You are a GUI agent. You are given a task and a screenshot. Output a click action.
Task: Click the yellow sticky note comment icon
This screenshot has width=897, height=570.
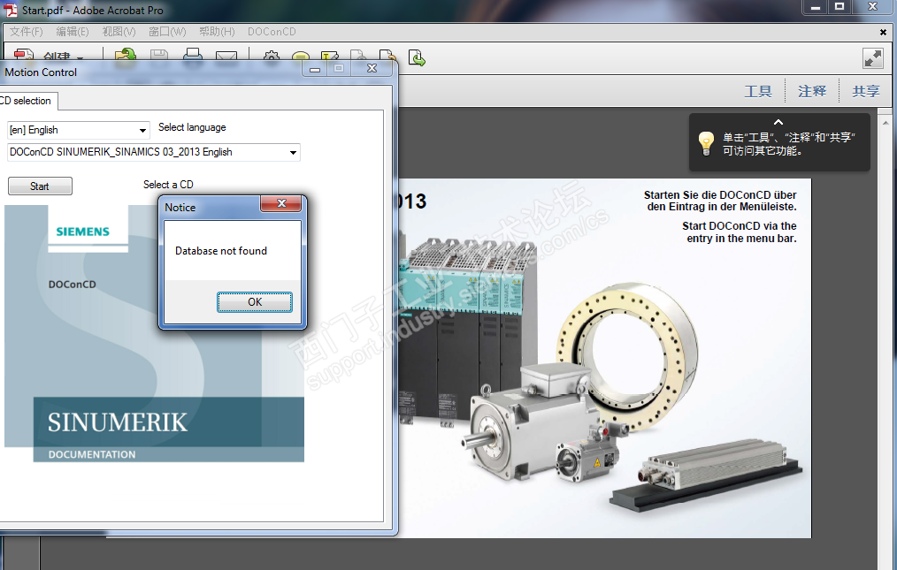coord(301,57)
